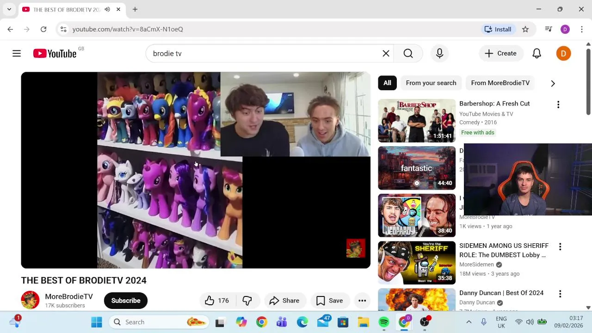
Task: Open the Jeopardy 38:40 video thumbnail
Action: coord(417,216)
